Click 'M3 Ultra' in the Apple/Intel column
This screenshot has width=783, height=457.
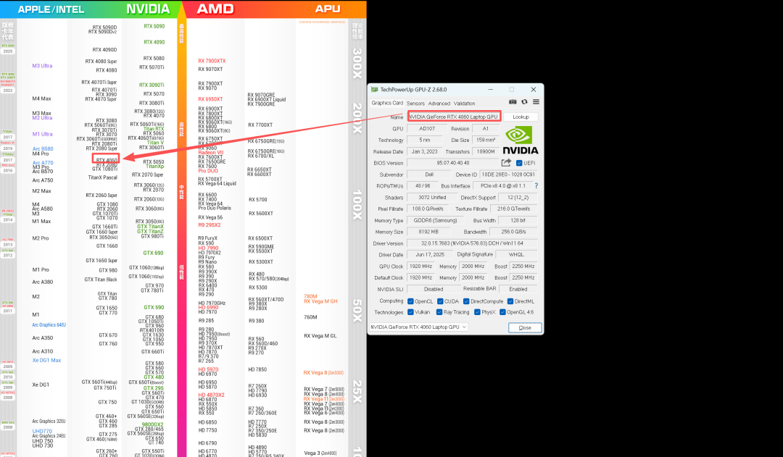coord(43,66)
